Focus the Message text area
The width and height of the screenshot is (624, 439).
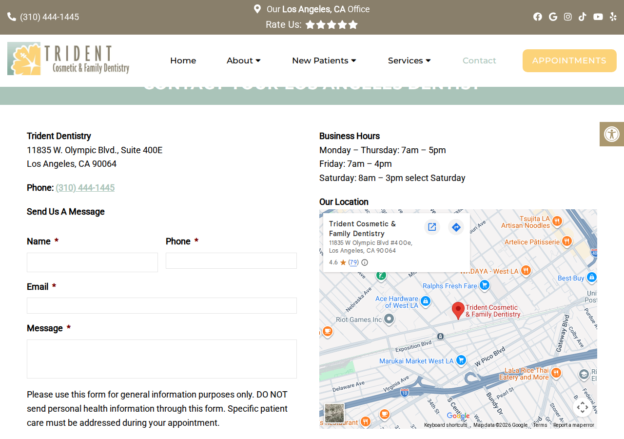162,359
